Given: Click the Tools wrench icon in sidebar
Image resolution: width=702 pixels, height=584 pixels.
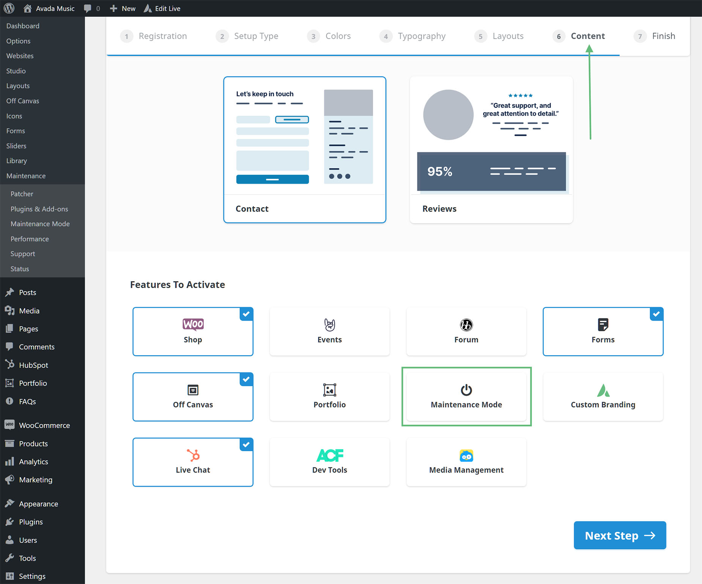Looking at the screenshot, I should click(x=9, y=558).
